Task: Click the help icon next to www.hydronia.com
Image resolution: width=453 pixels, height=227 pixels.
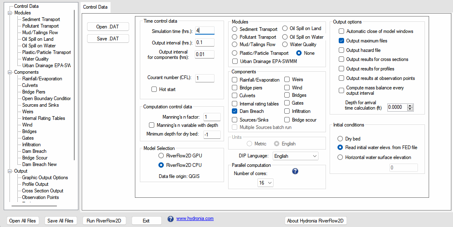Action: pos(171,219)
